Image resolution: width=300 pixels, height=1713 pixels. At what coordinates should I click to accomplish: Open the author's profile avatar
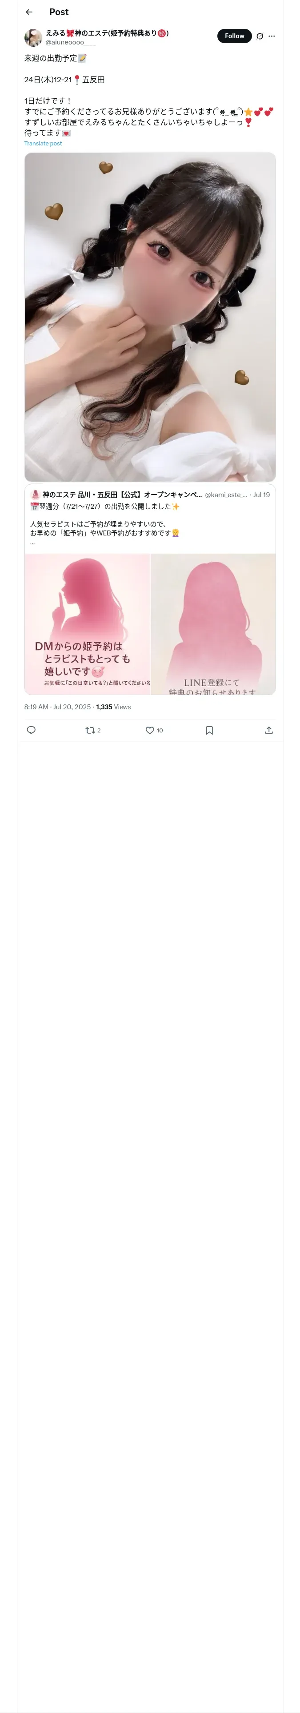(x=33, y=37)
